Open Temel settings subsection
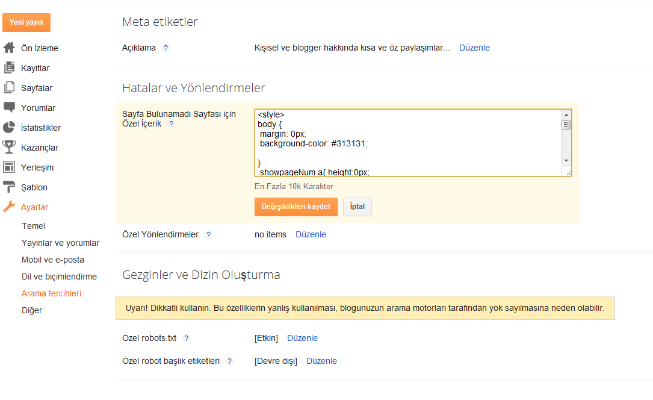Viewport: 653px width, 400px height. 33,227
